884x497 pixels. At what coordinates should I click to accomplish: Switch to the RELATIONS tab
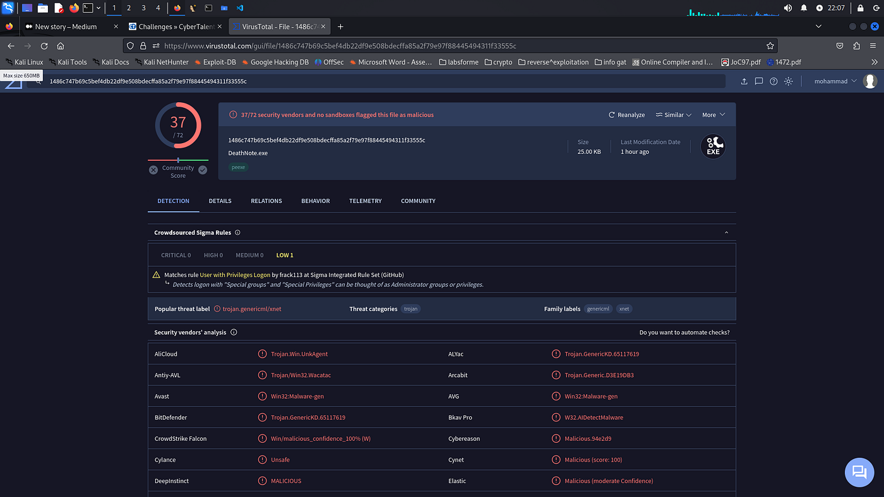click(x=266, y=201)
